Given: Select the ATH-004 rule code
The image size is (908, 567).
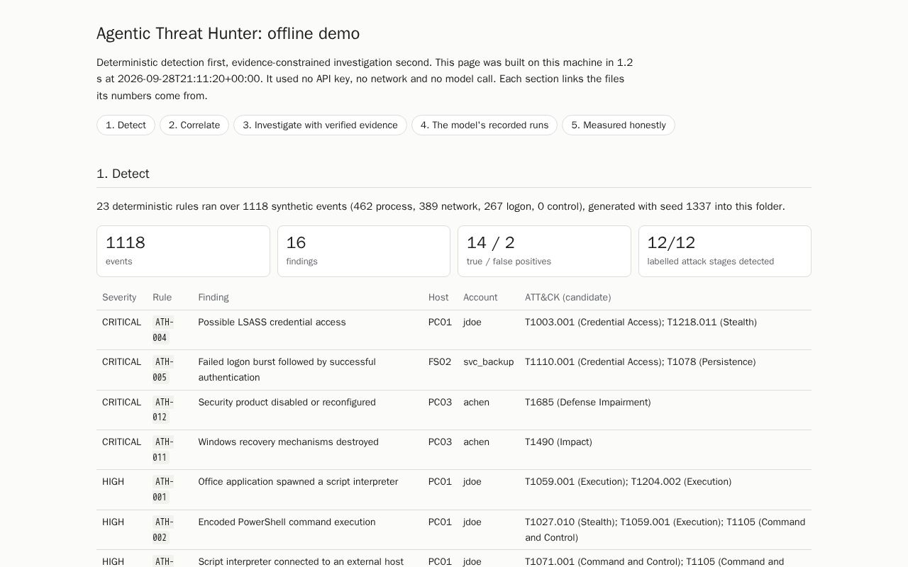Looking at the screenshot, I should [163, 330].
